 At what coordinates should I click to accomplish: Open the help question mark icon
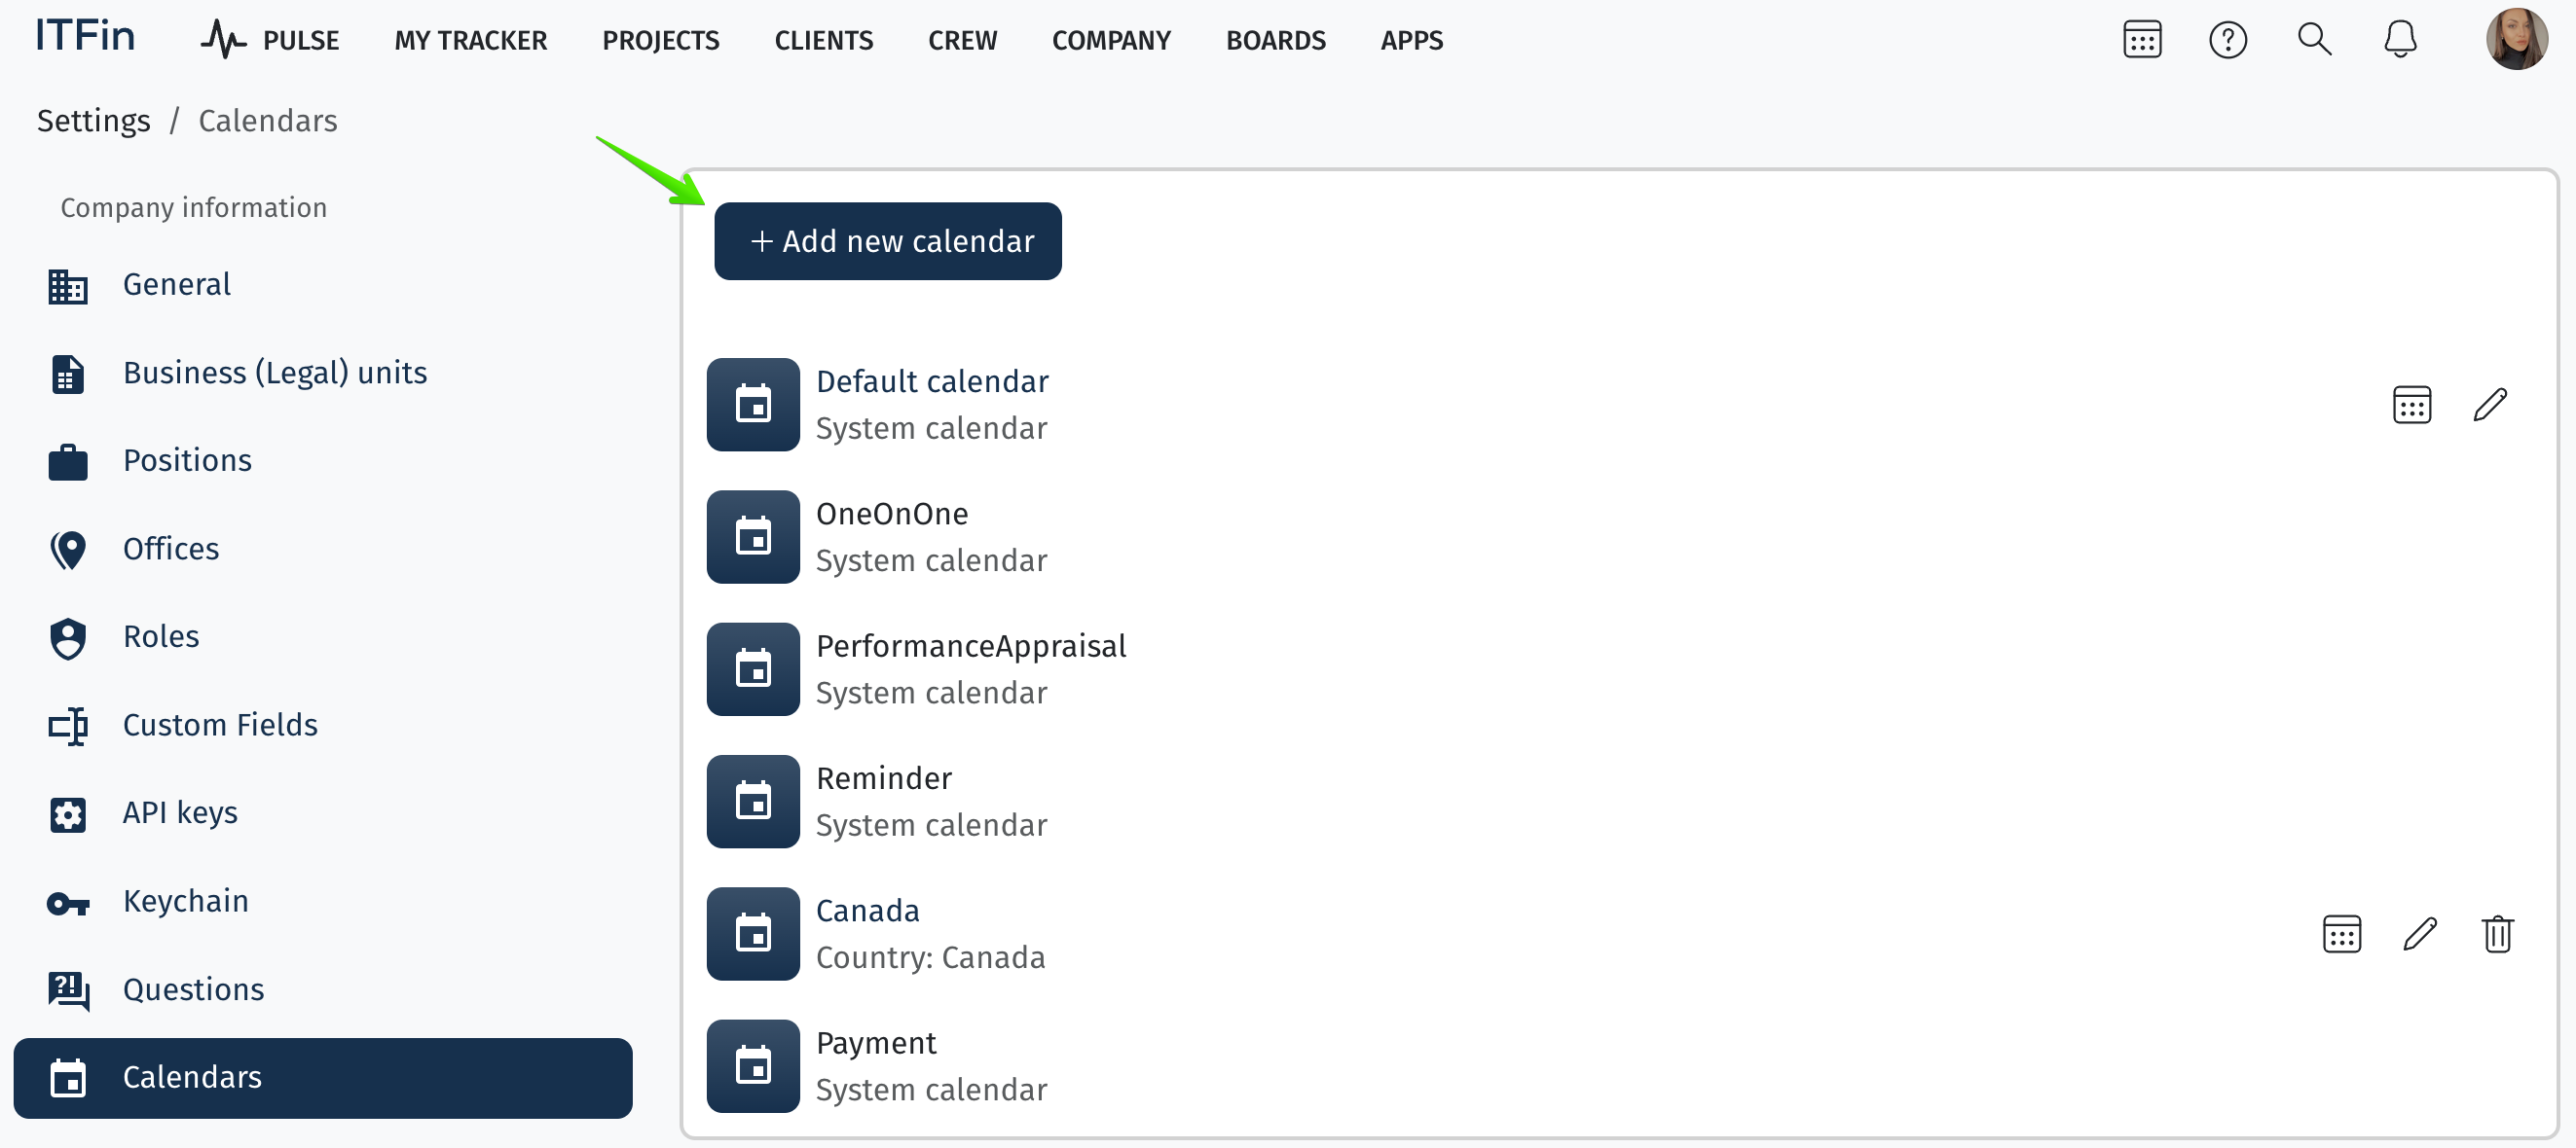[2227, 40]
